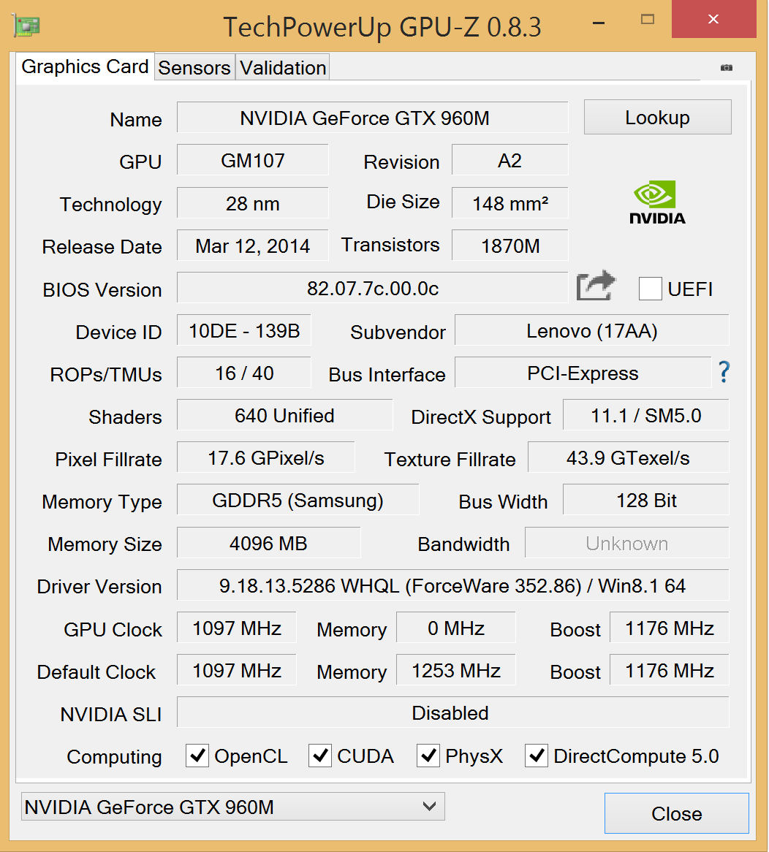Click the BIOS Version field
Viewport: 769px width, 852px height.
(x=372, y=289)
